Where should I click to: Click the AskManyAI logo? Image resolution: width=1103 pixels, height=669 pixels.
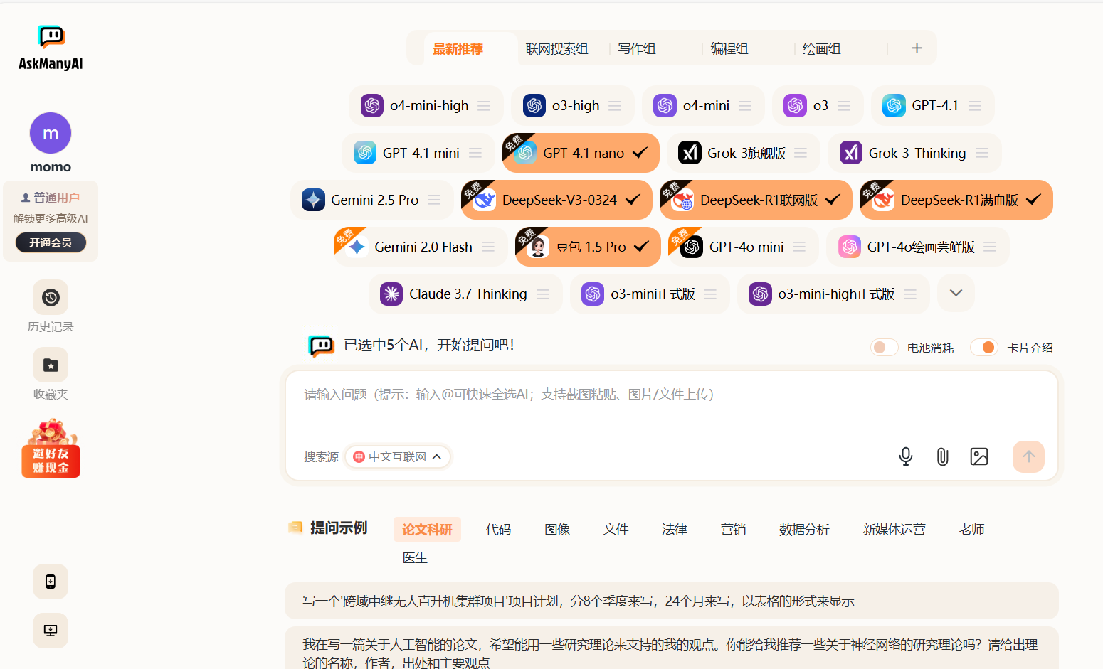click(51, 48)
